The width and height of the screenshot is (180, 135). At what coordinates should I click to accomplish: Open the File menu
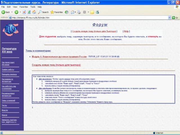(x=3, y=7)
